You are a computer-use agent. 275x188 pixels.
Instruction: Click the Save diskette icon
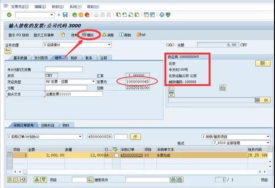click(x=65, y=15)
